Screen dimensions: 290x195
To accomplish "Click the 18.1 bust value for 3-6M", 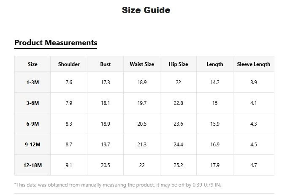I will (x=106, y=103).
